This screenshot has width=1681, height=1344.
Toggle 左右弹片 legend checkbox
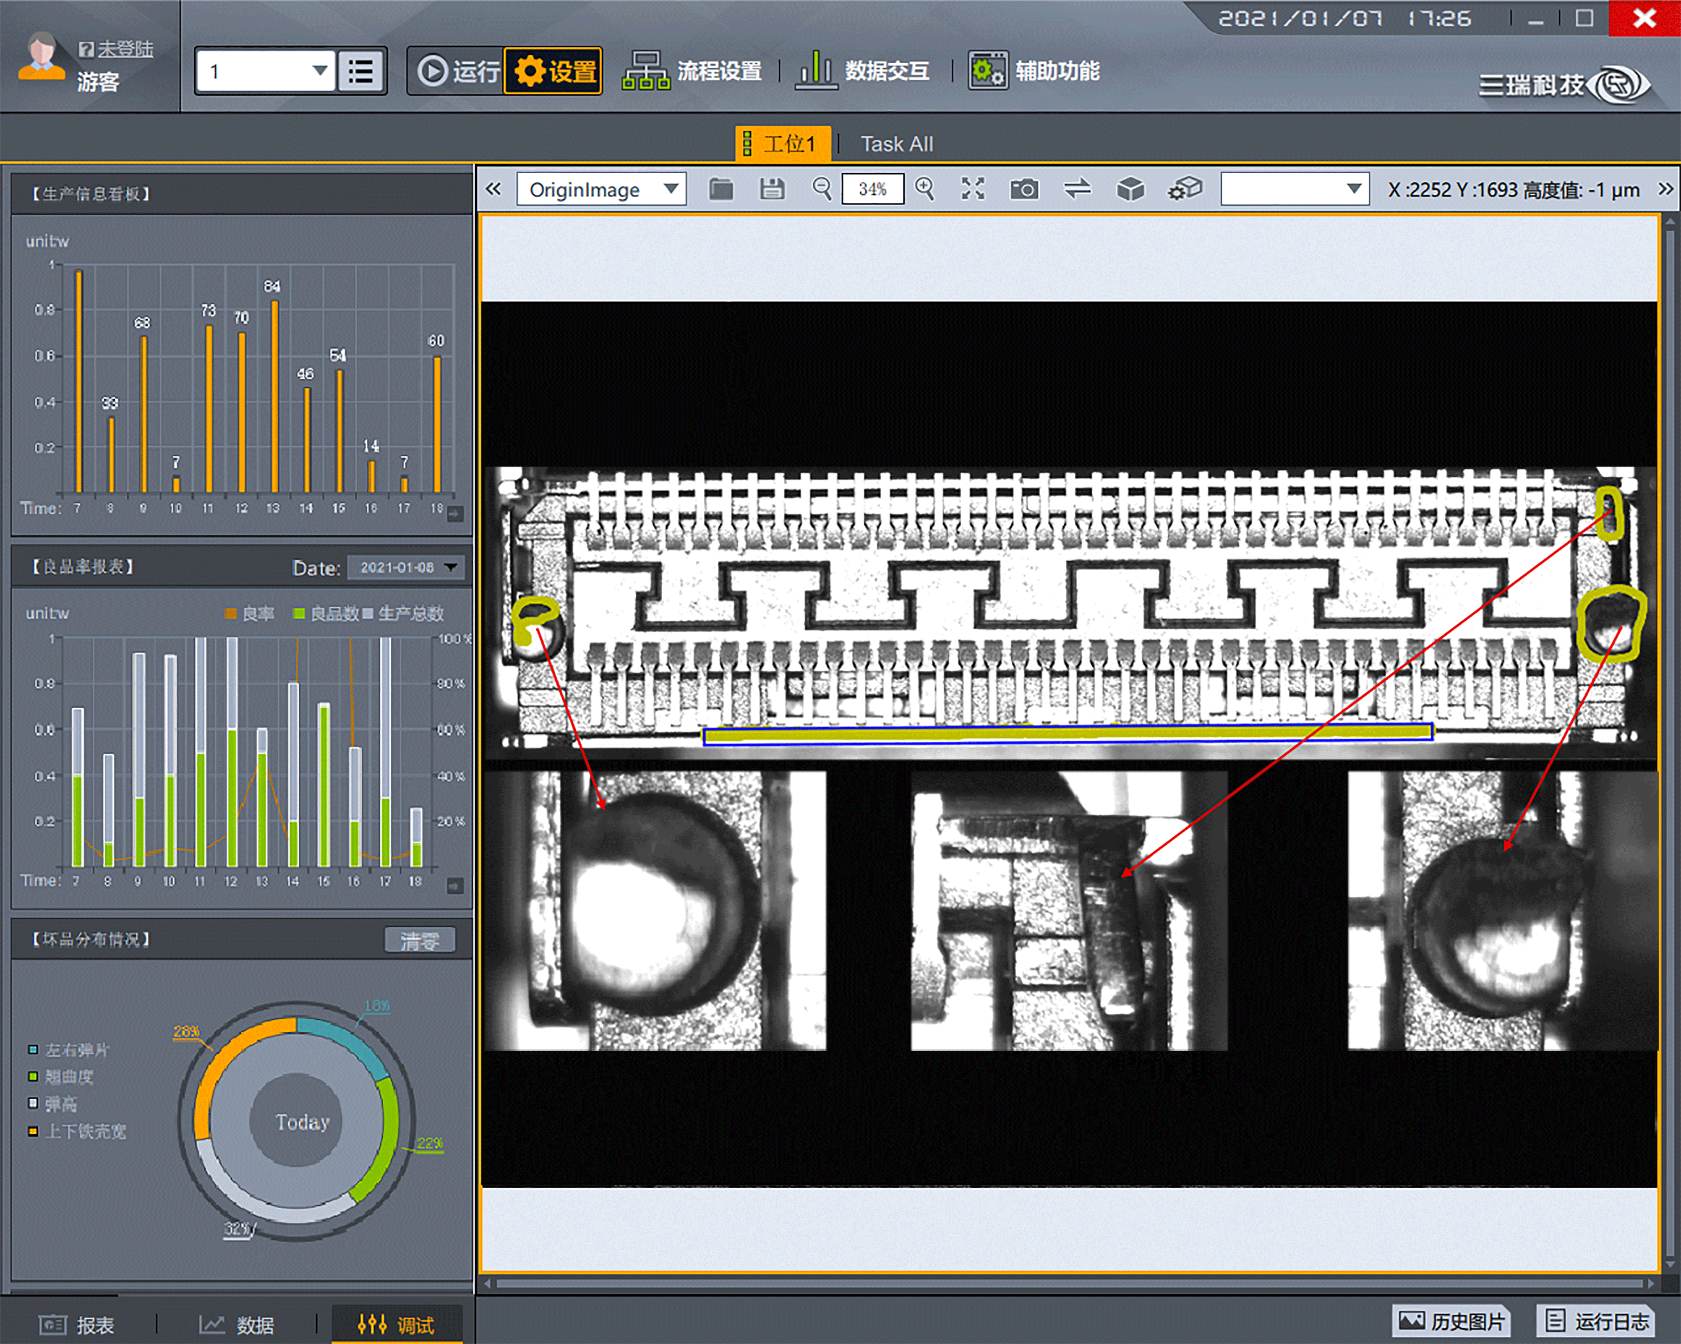[33, 1050]
